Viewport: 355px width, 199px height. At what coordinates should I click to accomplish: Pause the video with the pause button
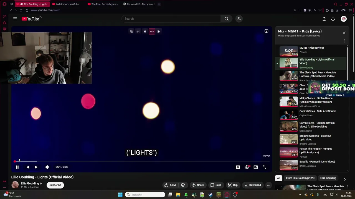click(17, 167)
